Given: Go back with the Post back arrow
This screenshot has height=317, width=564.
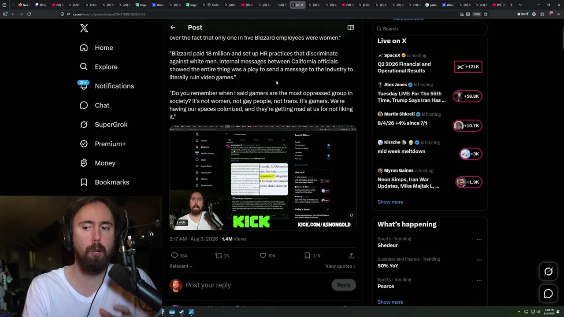Looking at the screenshot, I should 173,27.
